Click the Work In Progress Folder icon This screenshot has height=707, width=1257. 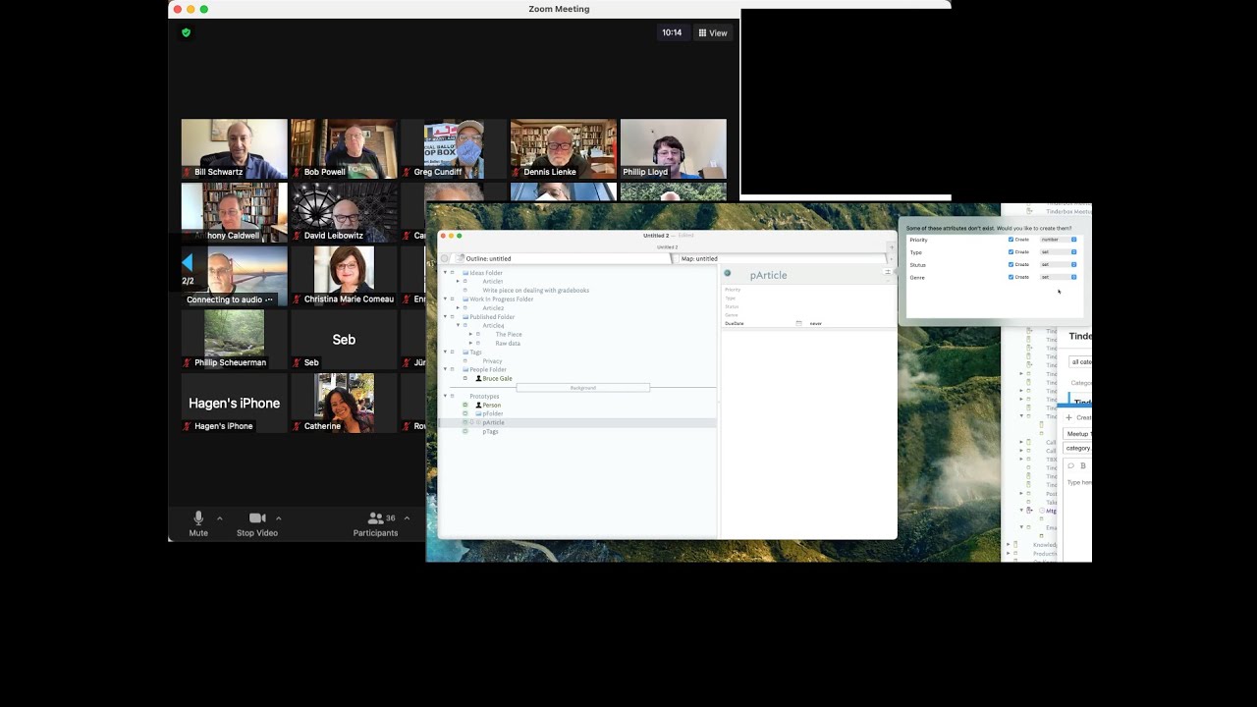coord(465,299)
